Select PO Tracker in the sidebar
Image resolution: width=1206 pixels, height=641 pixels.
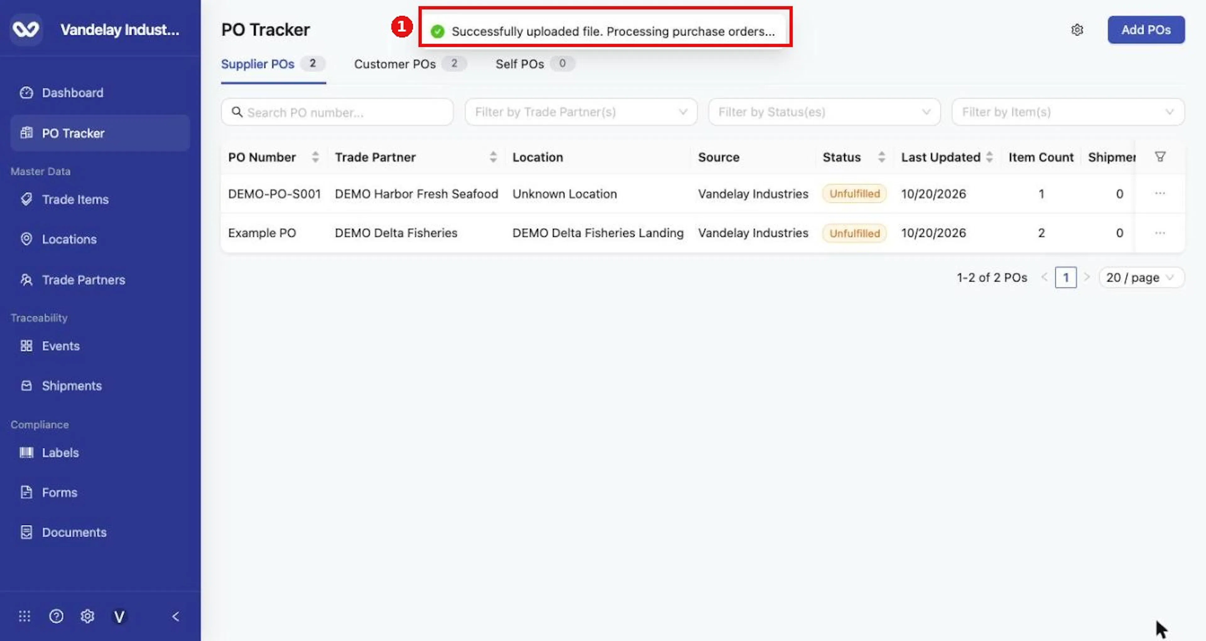pyautogui.click(x=100, y=133)
